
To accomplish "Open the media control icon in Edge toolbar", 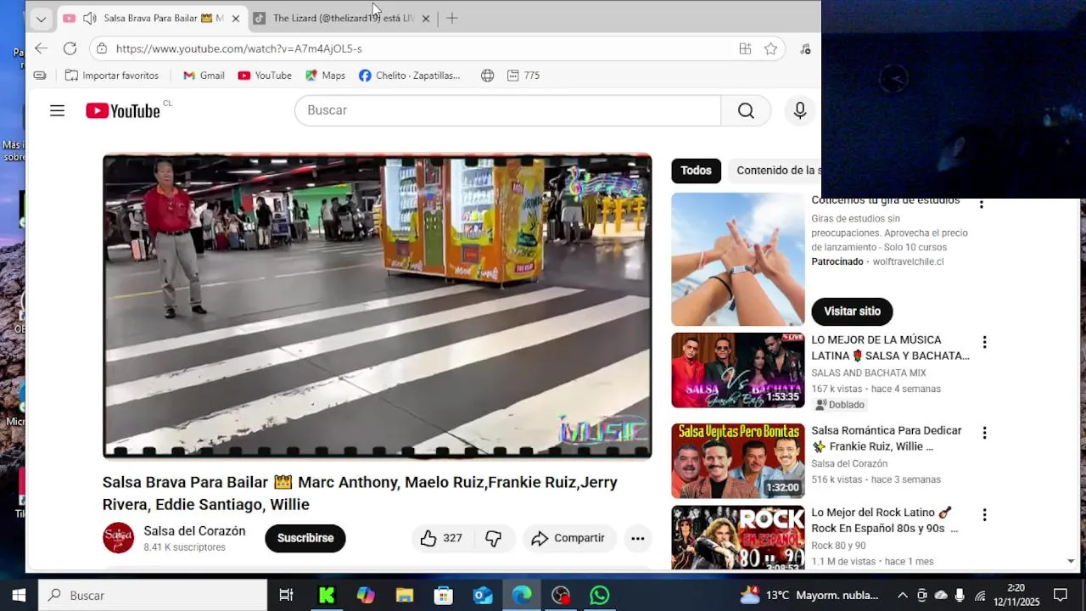I will click(804, 48).
